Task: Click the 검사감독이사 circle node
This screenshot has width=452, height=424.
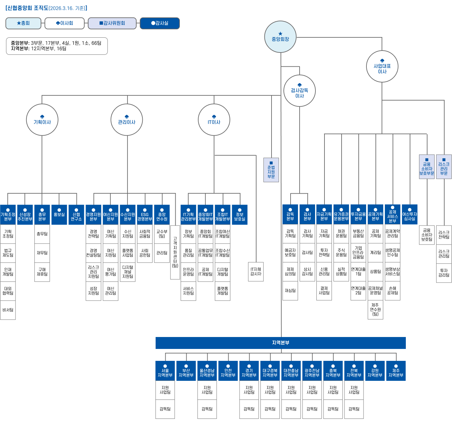Action: (299, 91)
